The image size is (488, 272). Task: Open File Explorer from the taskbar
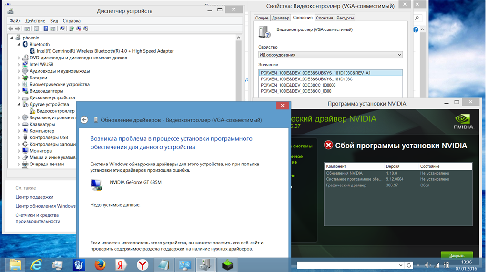pyautogui.click(x=15, y=265)
